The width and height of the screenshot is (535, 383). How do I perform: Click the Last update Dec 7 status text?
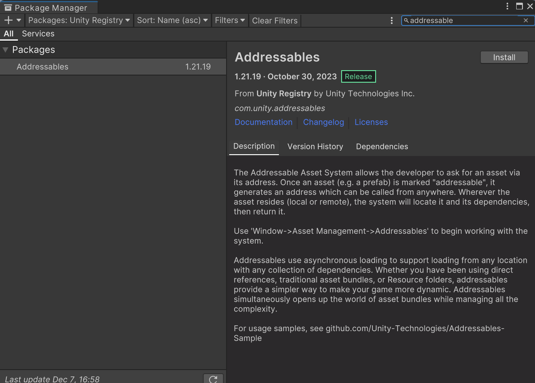coord(52,379)
